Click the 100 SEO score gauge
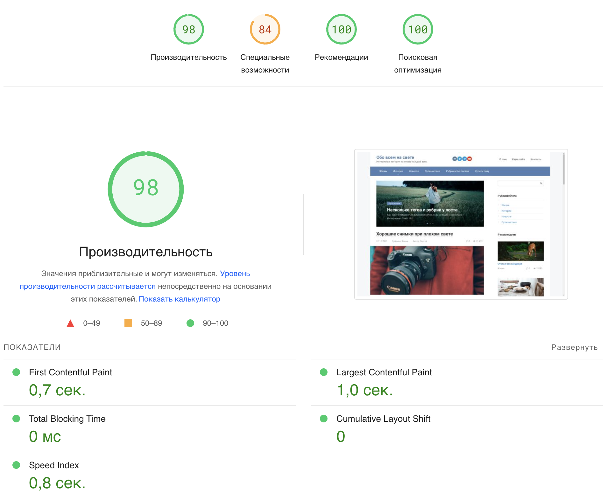 pos(418,29)
